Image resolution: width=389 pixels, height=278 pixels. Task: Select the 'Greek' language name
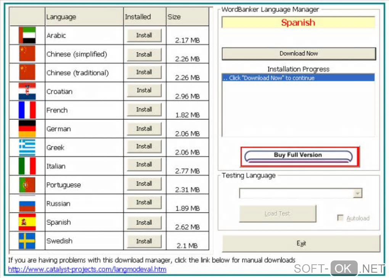coord(55,148)
